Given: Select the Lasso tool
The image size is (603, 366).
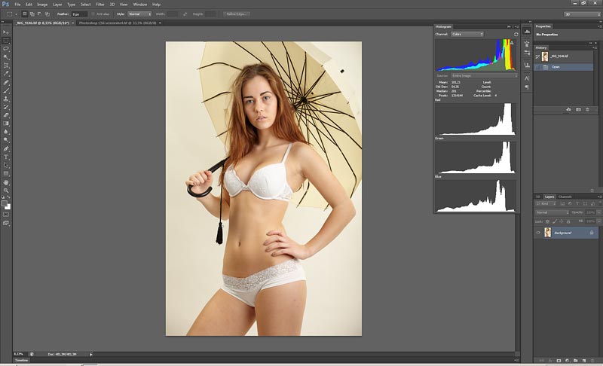Looking at the screenshot, I should tap(6, 49).
